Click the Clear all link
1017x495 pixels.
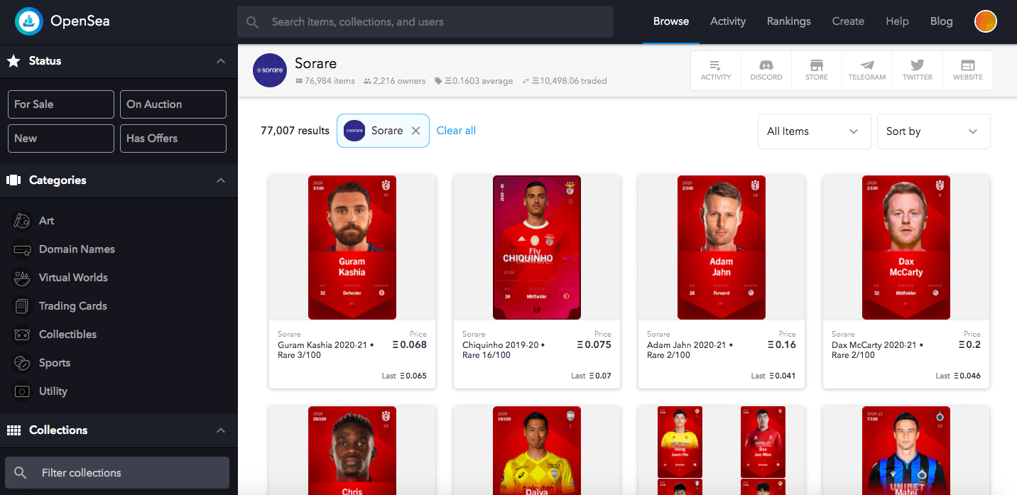tap(456, 131)
